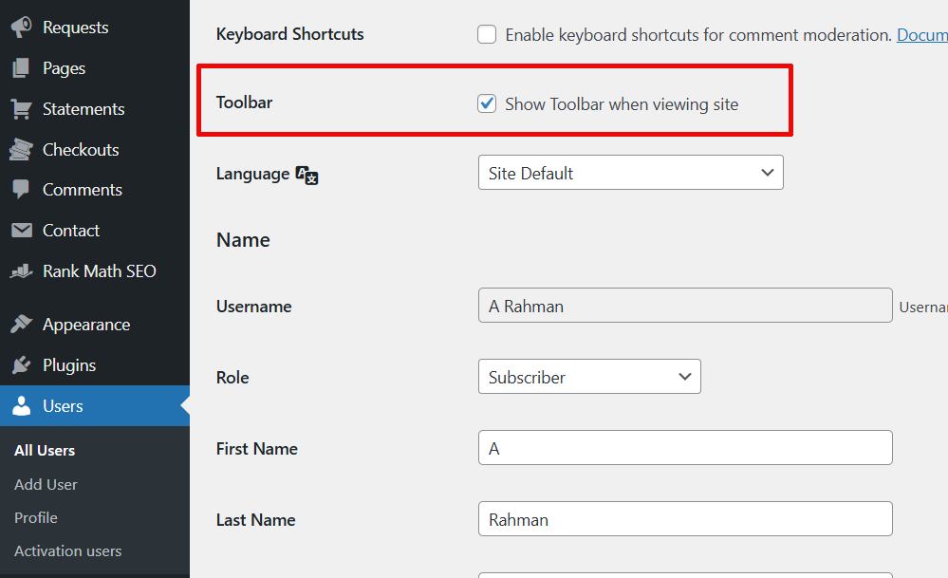Click the Requests sidebar icon
Image resolution: width=948 pixels, height=578 pixels.
click(21, 27)
